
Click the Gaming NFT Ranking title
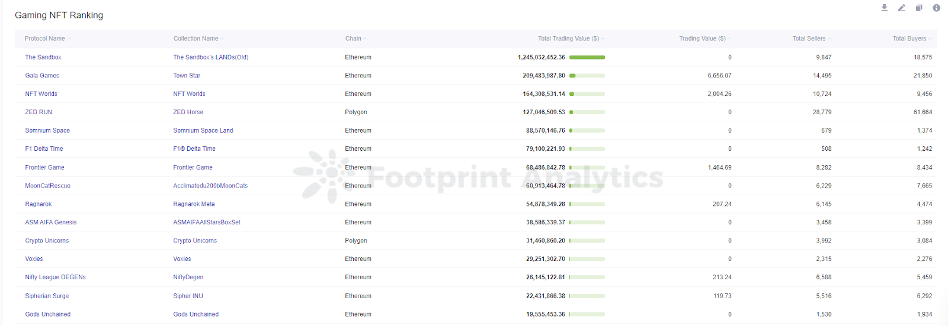click(59, 15)
